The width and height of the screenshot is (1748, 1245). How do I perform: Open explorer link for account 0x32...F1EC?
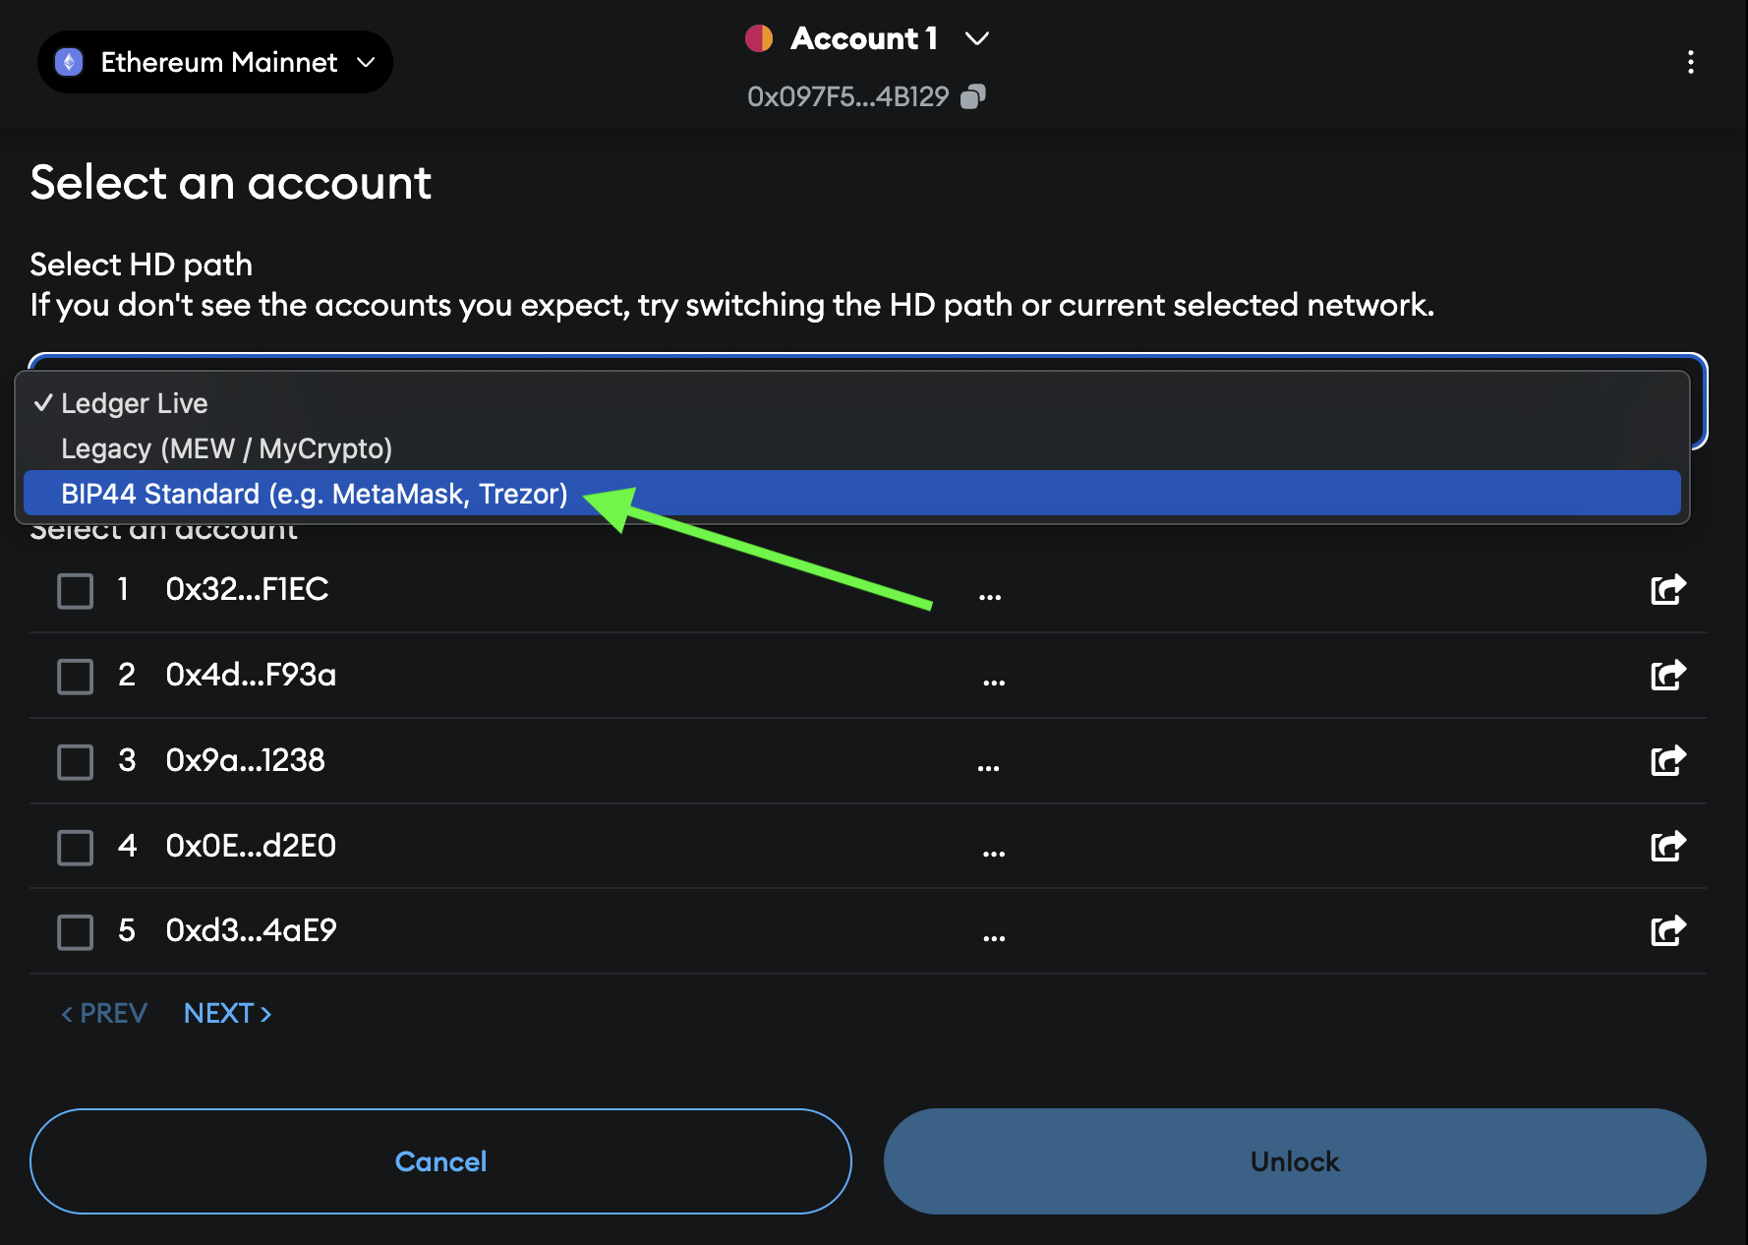[x=1667, y=590]
